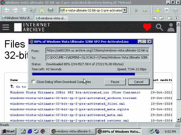Click the colorful system tray icon
This screenshot has width=181, height=135.
click(x=157, y=131)
